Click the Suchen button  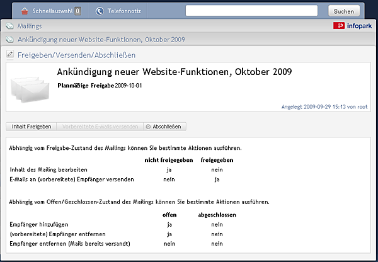344,11
